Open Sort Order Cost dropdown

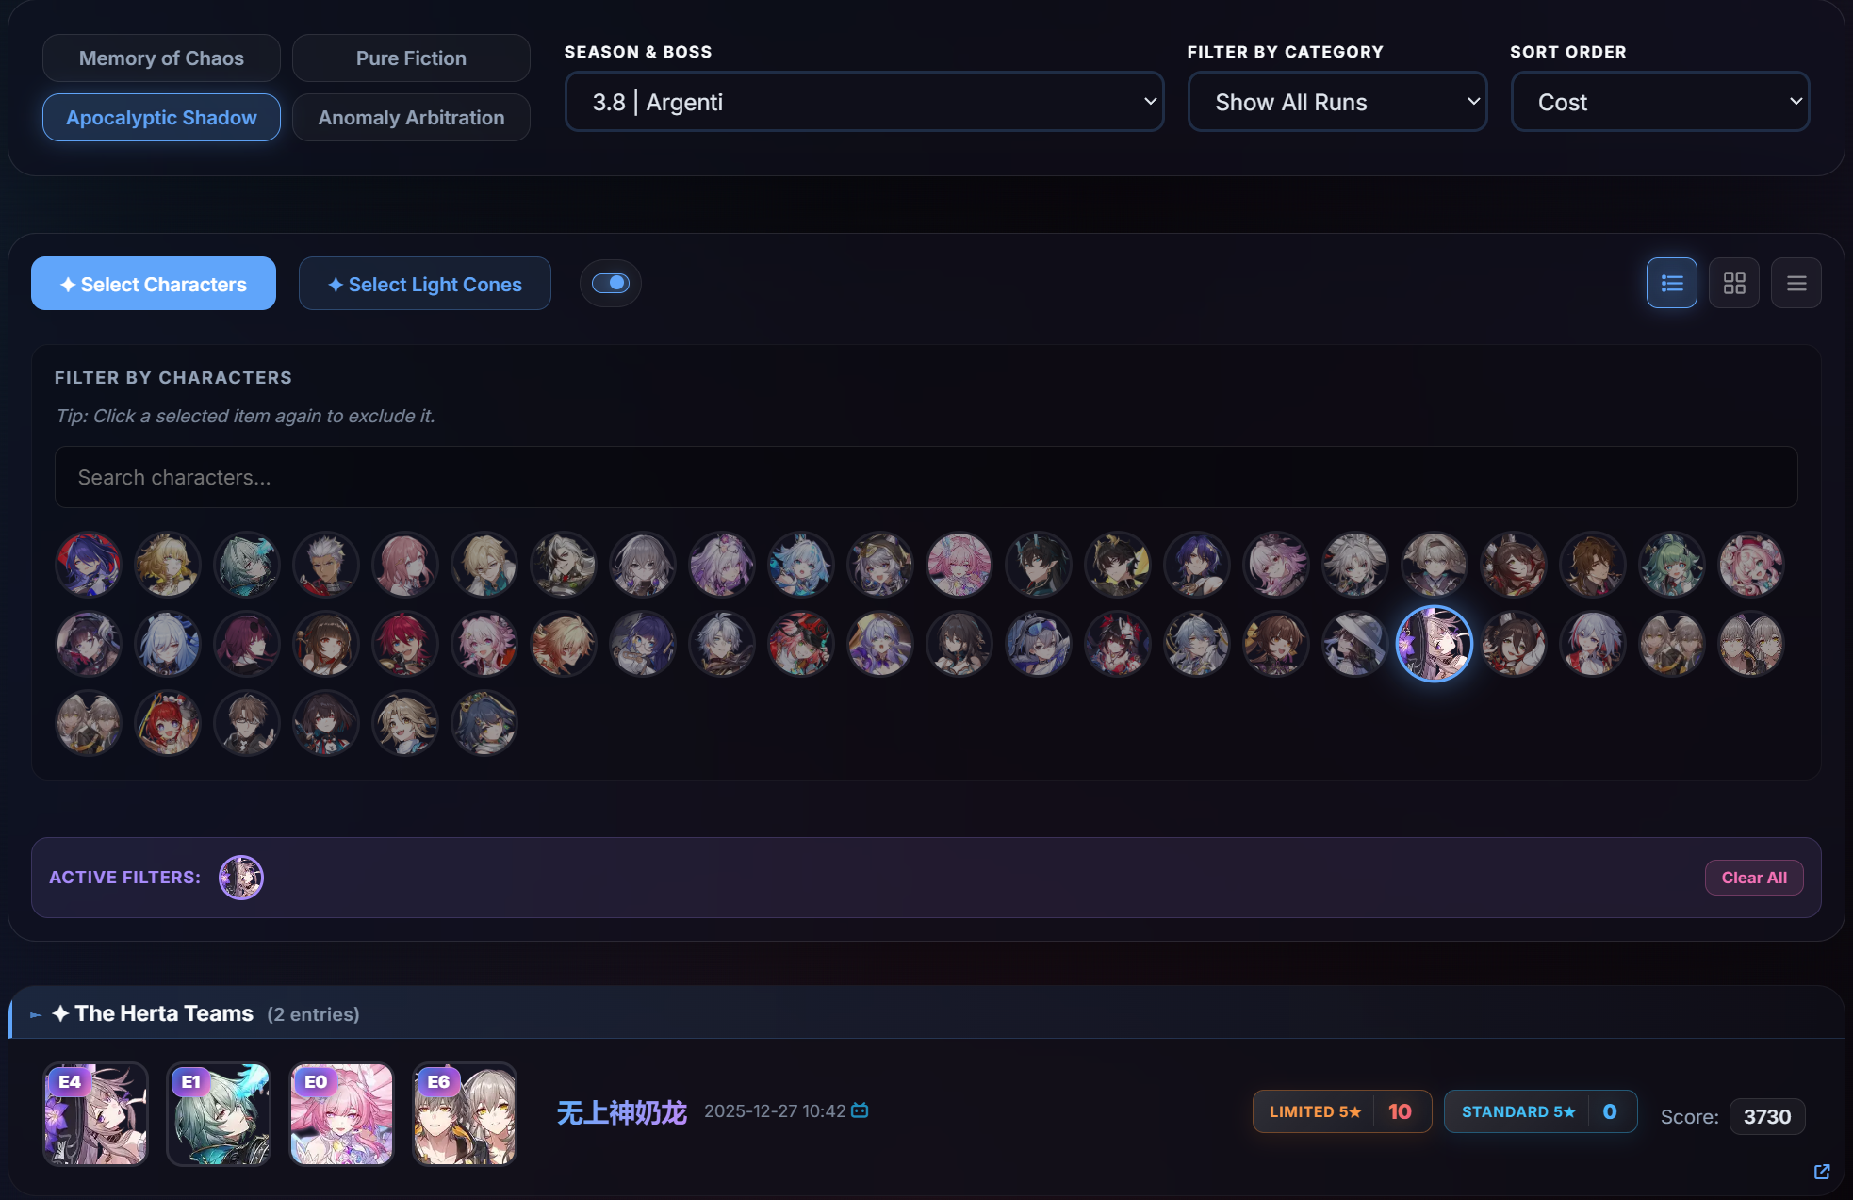[1659, 102]
